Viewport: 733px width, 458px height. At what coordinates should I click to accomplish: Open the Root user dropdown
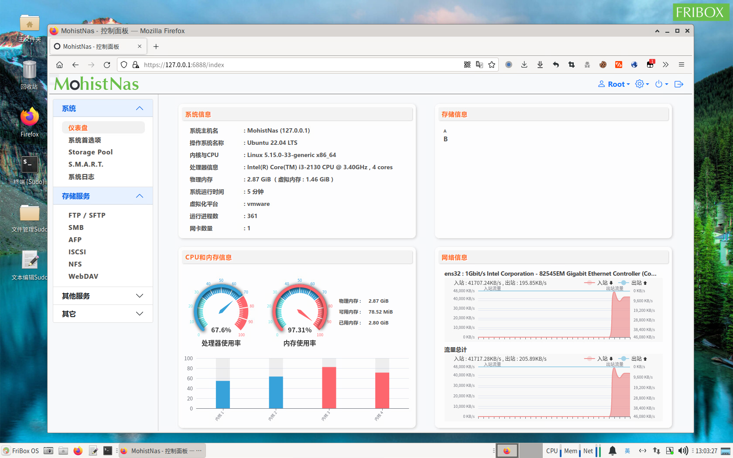pyautogui.click(x=614, y=84)
